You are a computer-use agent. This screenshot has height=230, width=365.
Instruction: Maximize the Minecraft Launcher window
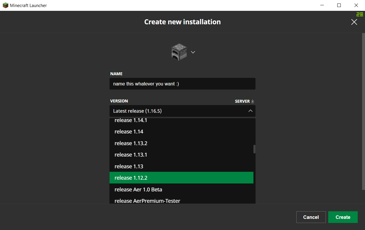(x=339, y=5)
